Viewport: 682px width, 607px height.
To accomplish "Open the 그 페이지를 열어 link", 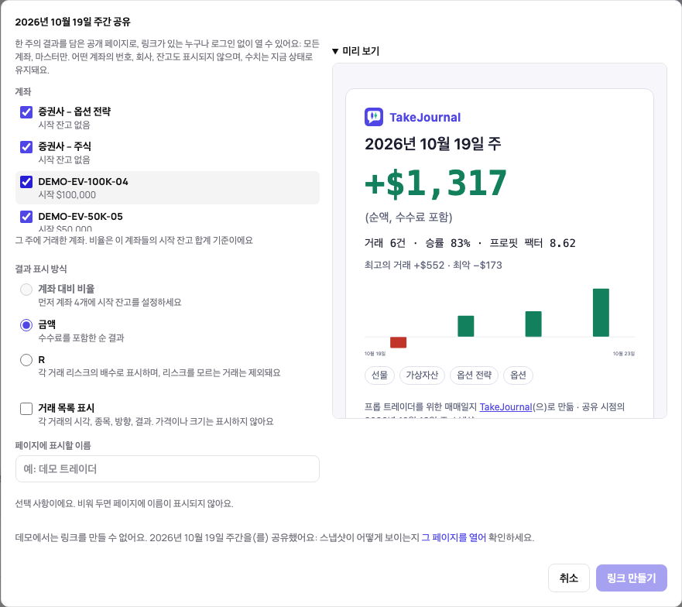I will tap(454, 537).
